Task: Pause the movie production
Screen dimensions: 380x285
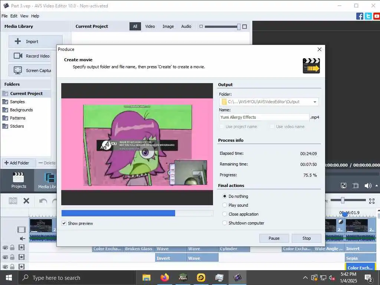Action: tap(274, 238)
